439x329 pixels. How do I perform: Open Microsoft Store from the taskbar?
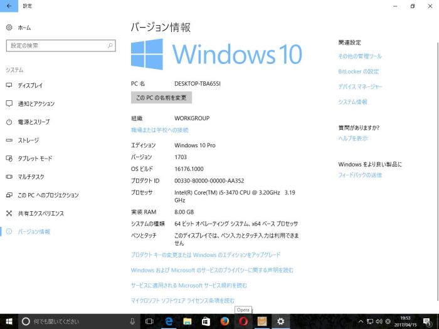point(206,321)
